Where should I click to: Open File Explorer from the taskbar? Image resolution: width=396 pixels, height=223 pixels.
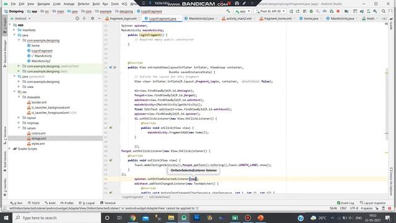[171, 217]
